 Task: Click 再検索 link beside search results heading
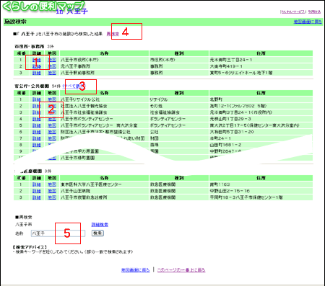[x=113, y=34]
